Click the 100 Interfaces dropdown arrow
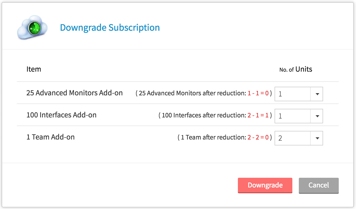The width and height of the screenshot is (356, 209). tap(317, 116)
